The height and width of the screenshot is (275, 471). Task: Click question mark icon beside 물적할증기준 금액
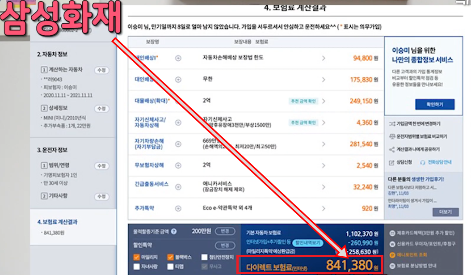pos(174,232)
